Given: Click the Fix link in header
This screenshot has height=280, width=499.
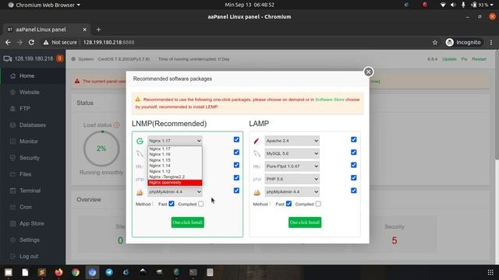Looking at the screenshot, I should (x=464, y=59).
